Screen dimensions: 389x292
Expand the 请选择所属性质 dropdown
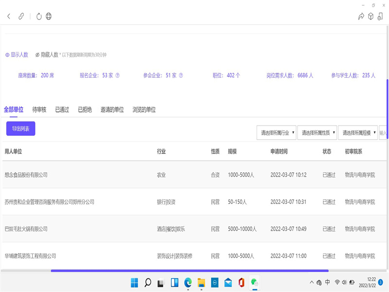pos(317,132)
